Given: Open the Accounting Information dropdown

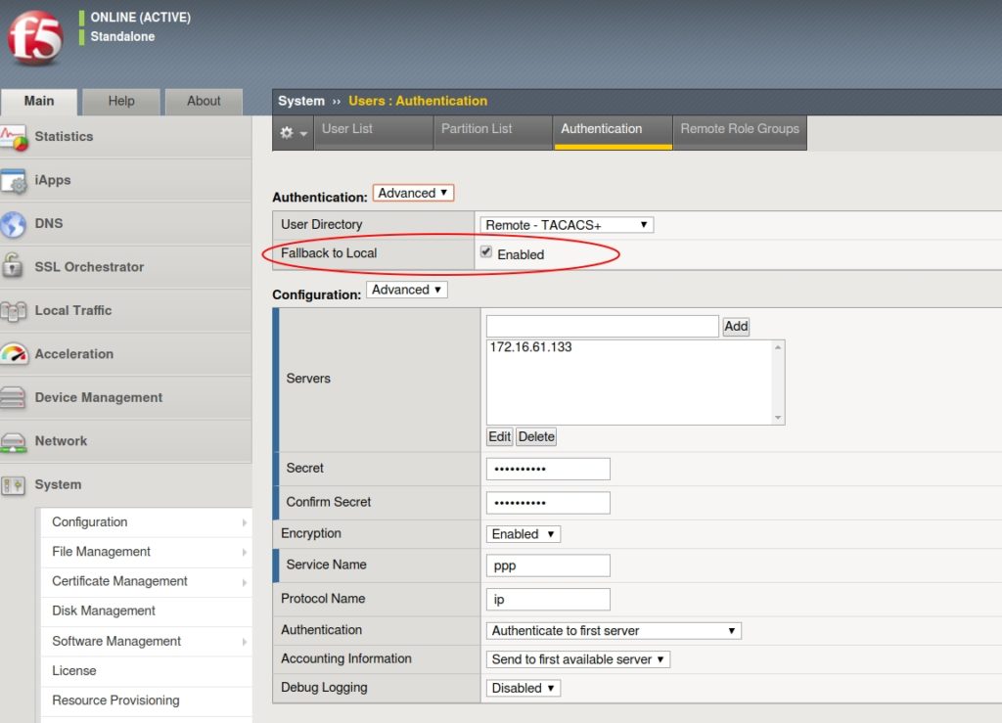Looking at the screenshot, I should click(578, 659).
